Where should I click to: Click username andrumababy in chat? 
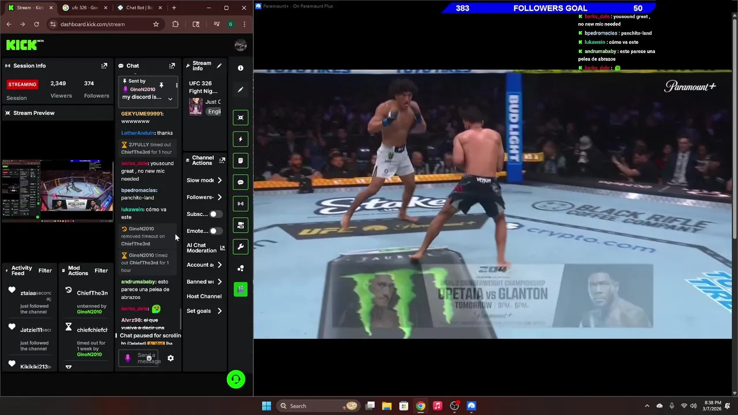pos(138,282)
